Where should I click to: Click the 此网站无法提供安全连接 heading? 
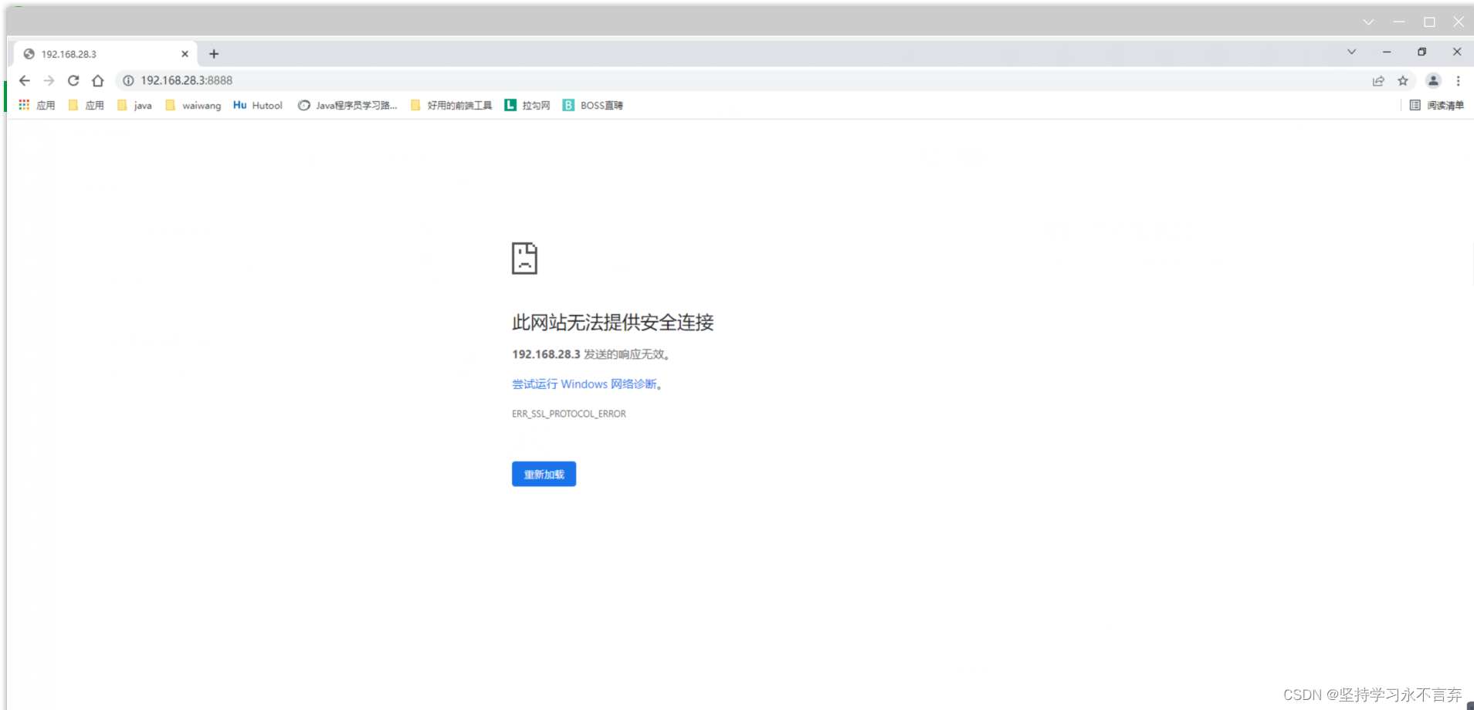click(x=612, y=323)
